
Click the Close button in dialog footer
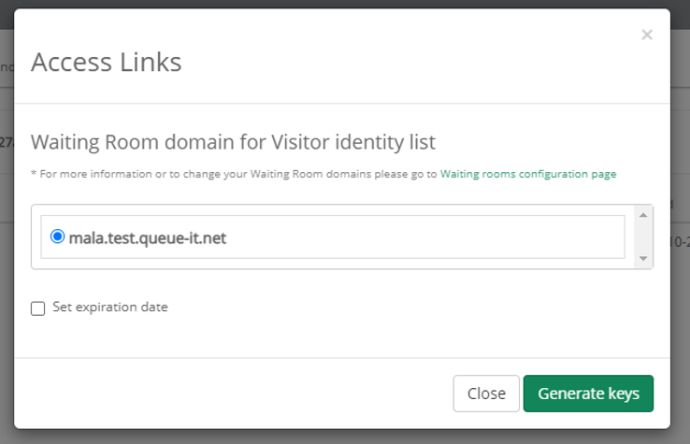(x=486, y=394)
